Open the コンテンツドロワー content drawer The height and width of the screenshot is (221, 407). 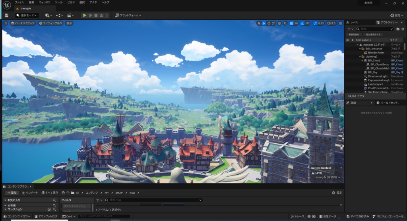[17, 216]
